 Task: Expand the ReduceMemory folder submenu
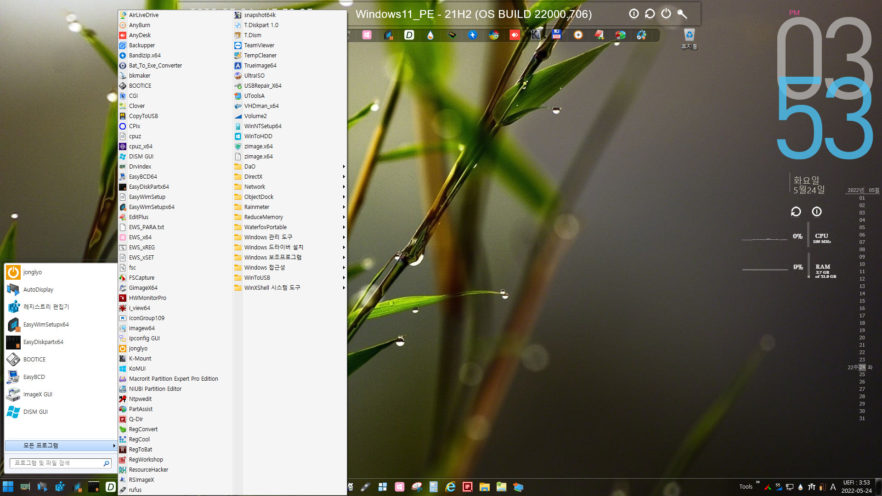coord(290,217)
